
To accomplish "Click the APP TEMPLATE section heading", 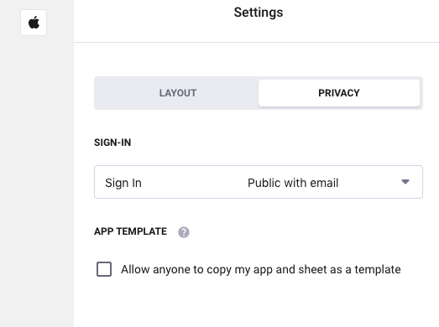I will pyautogui.click(x=130, y=231).
